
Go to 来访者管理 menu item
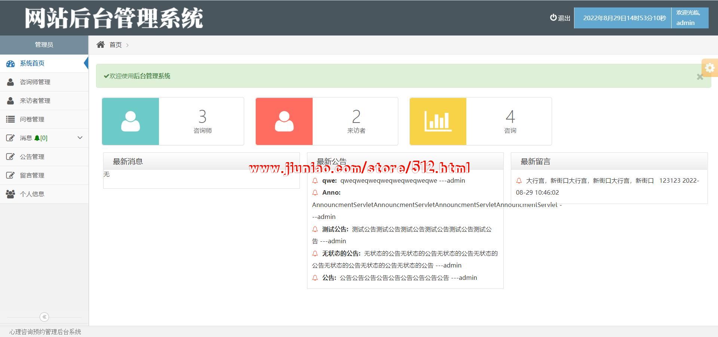pos(35,101)
